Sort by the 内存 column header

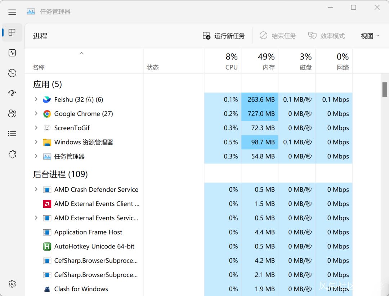[x=268, y=61]
